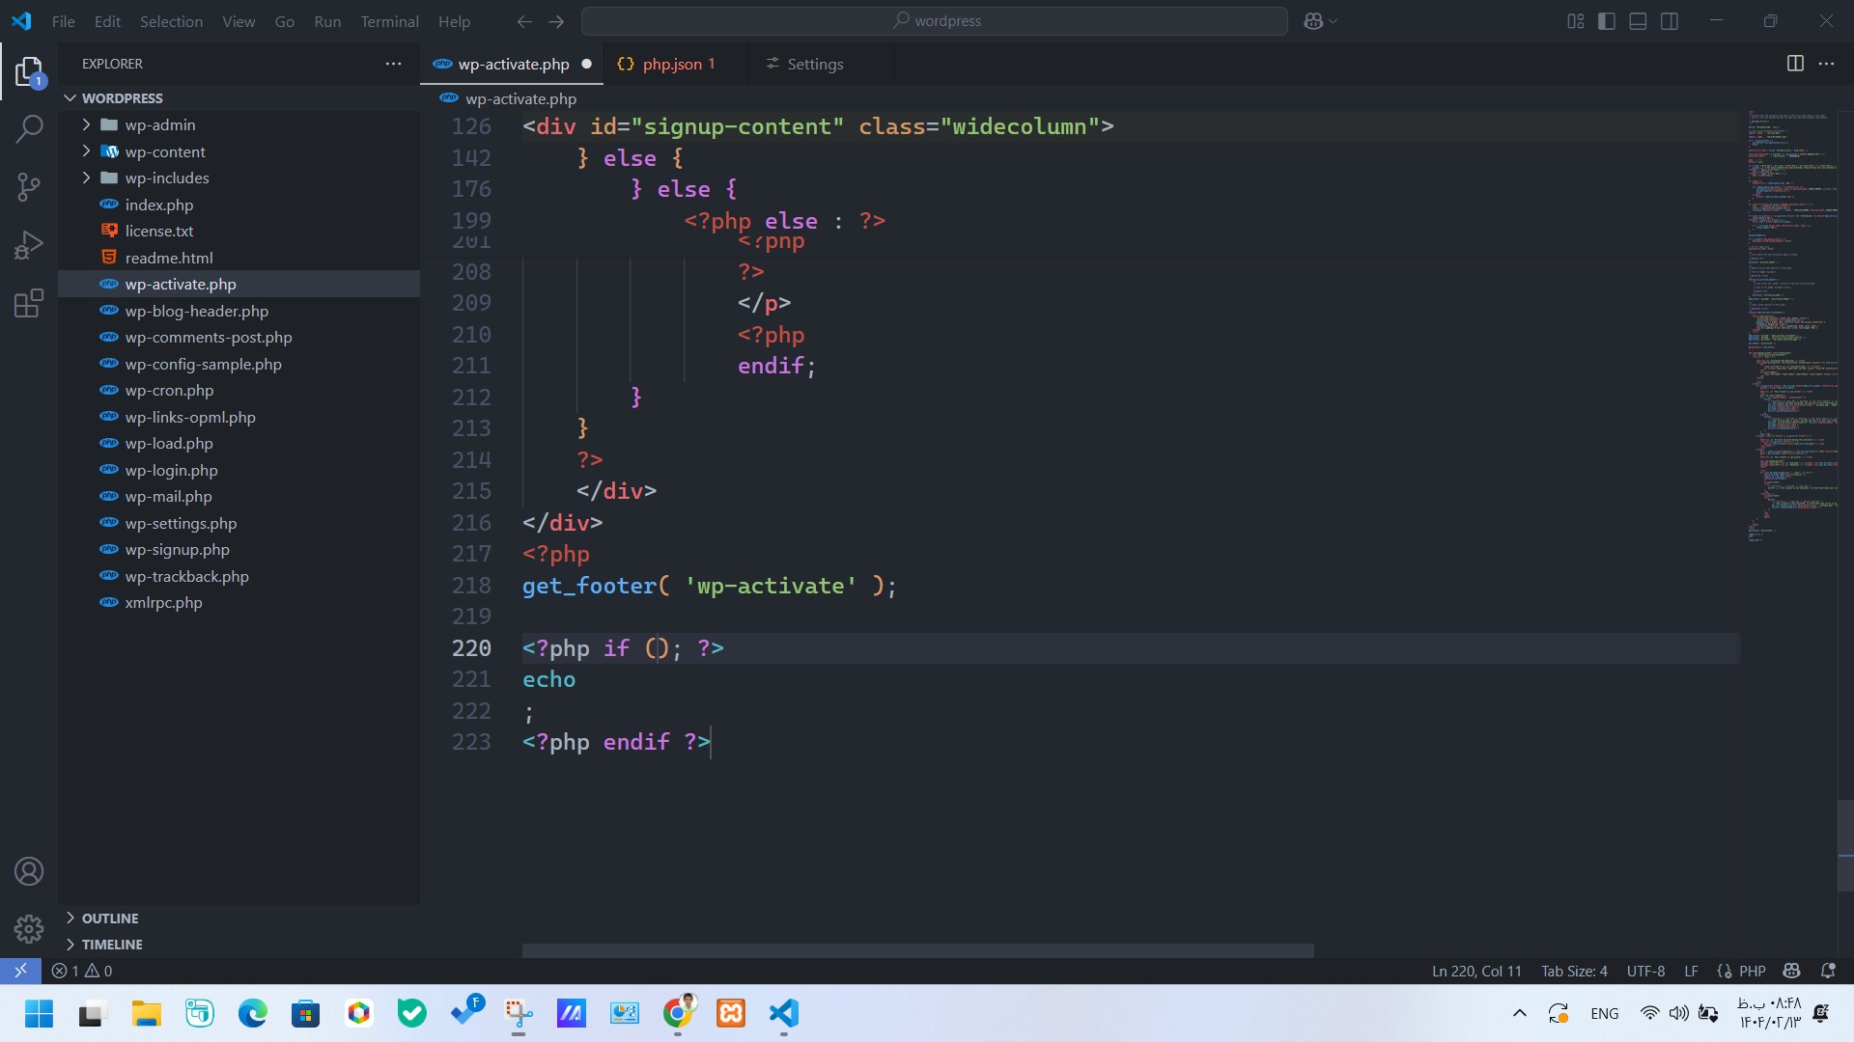Open the File menu

63,21
